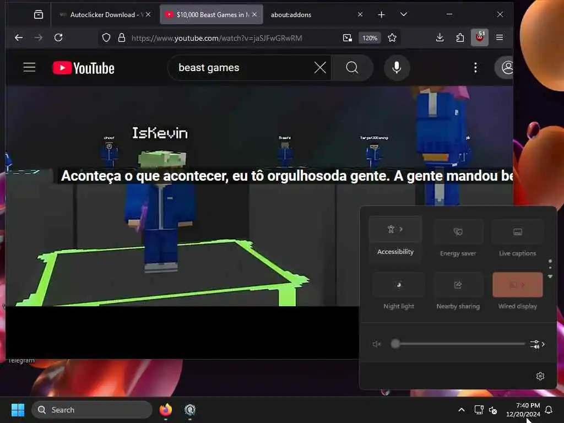Open notifications bell icon
The width and height of the screenshot is (564, 423).
point(549,410)
